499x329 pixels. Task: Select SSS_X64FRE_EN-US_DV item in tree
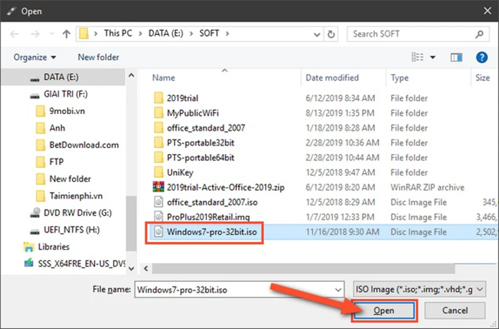81,264
